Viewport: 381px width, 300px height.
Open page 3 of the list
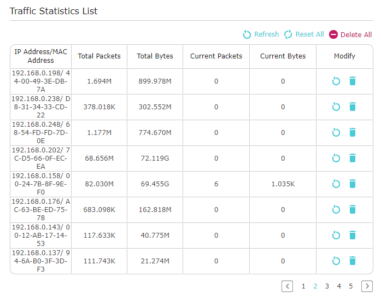pos(327,286)
